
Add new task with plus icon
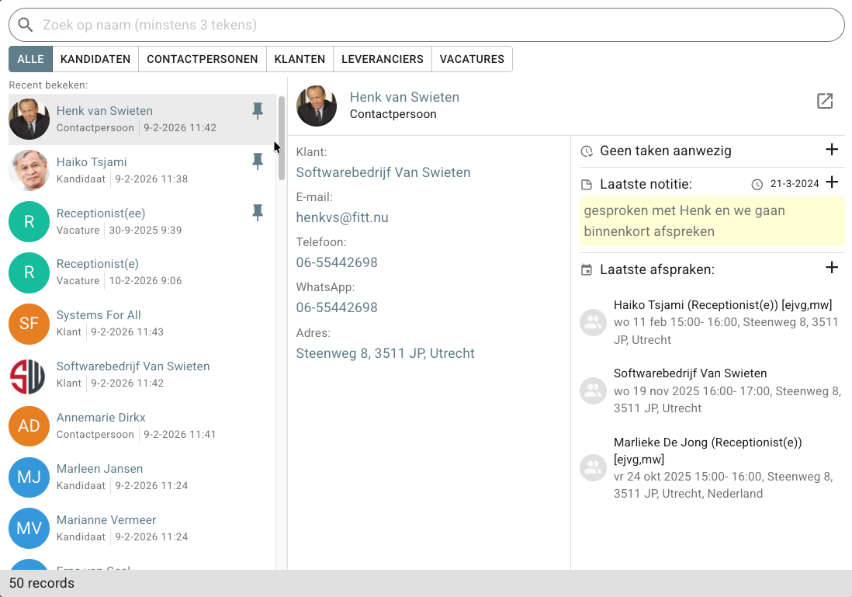point(831,150)
